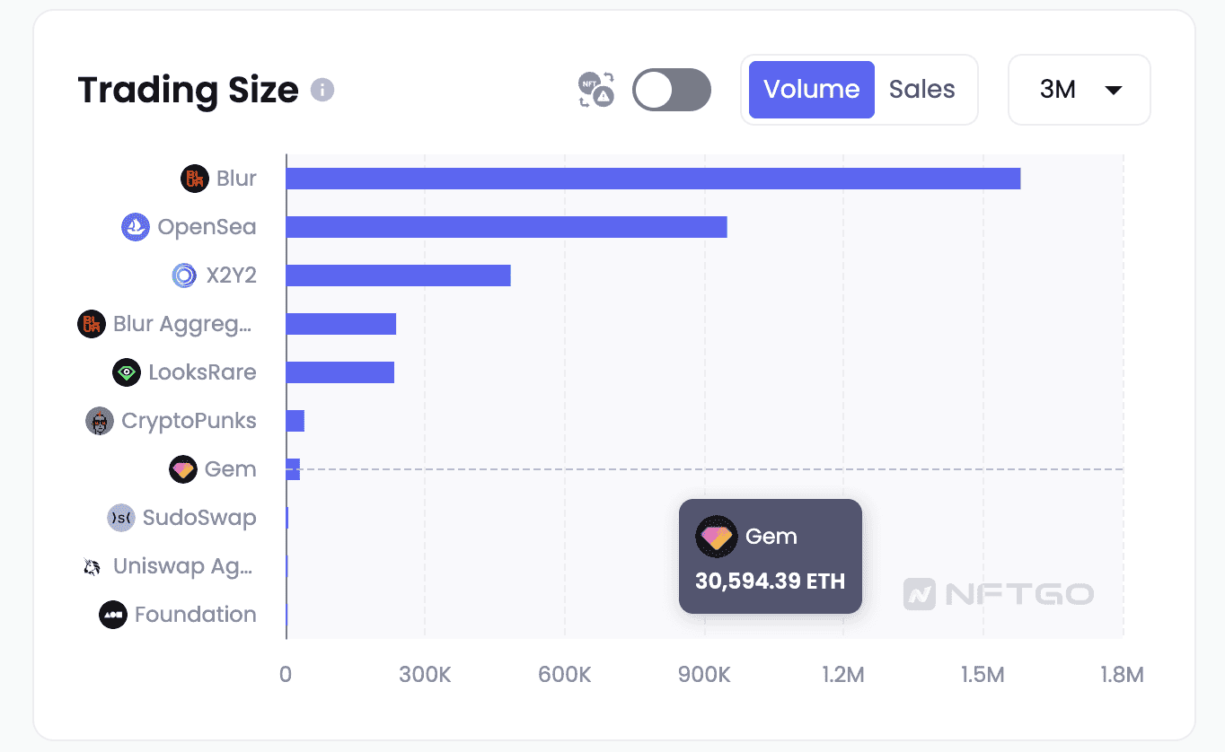Image resolution: width=1225 pixels, height=752 pixels.
Task: Click the CryptoPunks avatar icon
Action: 100,421
